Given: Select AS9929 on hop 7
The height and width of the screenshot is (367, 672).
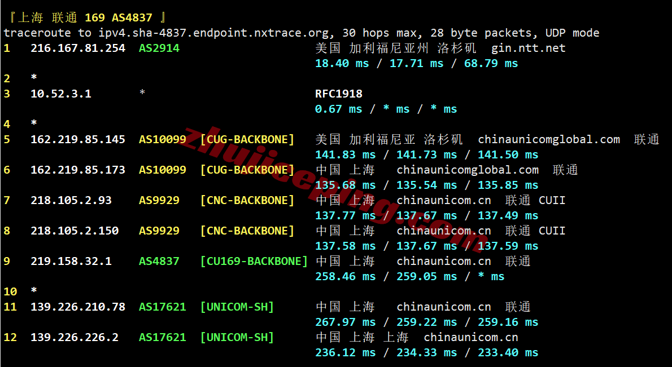Looking at the screenshot, I should coord(159,200).
